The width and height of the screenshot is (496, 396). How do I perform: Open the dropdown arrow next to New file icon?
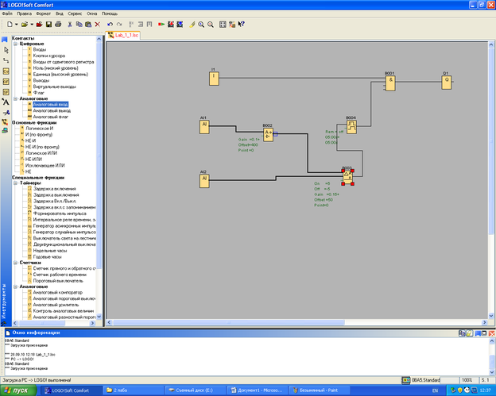(x=17, y=25)
